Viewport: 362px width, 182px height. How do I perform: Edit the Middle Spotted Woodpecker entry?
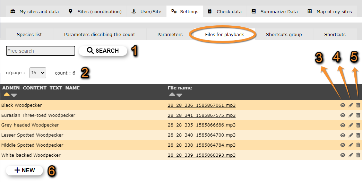(351, 145)
